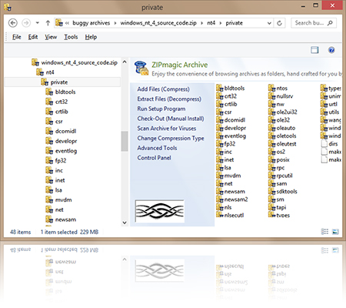Viewport: 346px width, 308px height.
Task: Open the View menu
Action: pos(51,37)
